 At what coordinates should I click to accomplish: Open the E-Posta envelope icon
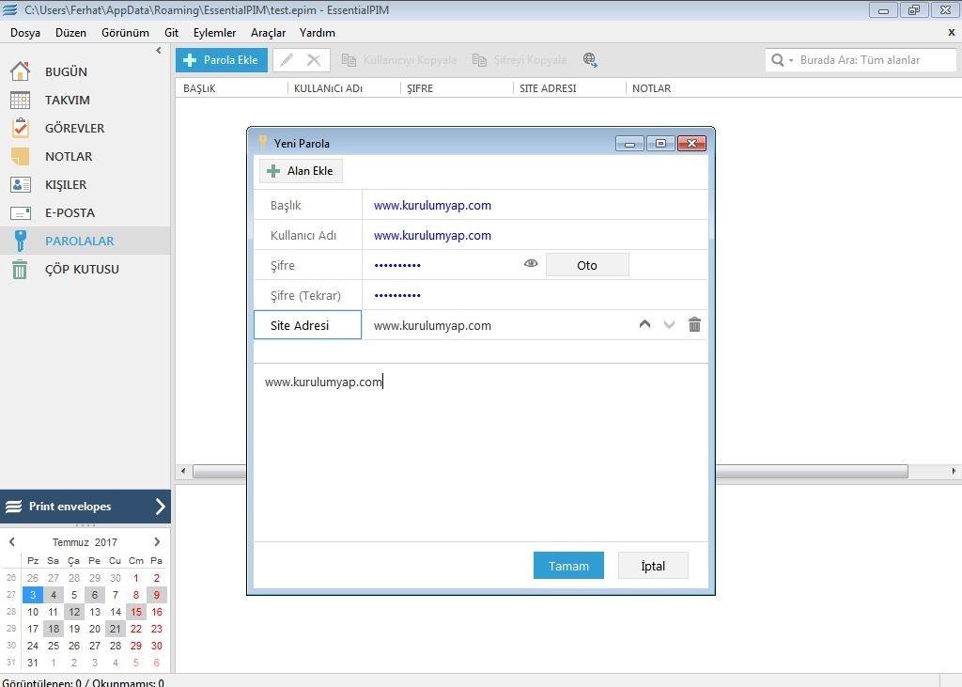click(21, 213)
